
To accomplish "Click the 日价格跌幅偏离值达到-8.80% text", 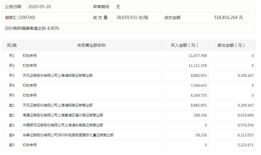I will click(x=32, y=28).
